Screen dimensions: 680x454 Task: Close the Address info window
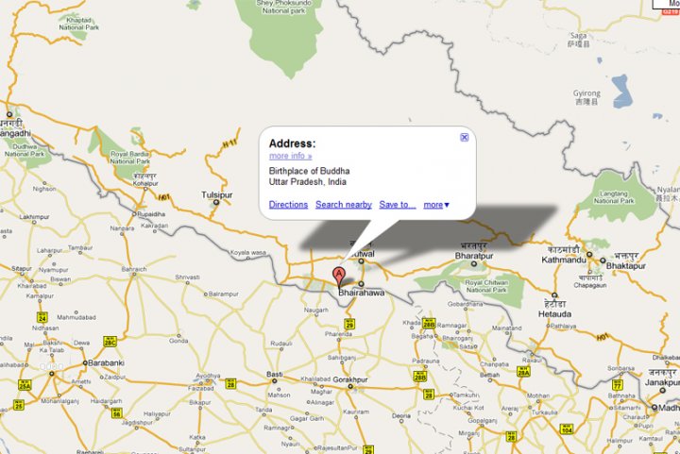click(x=464, y=137)
